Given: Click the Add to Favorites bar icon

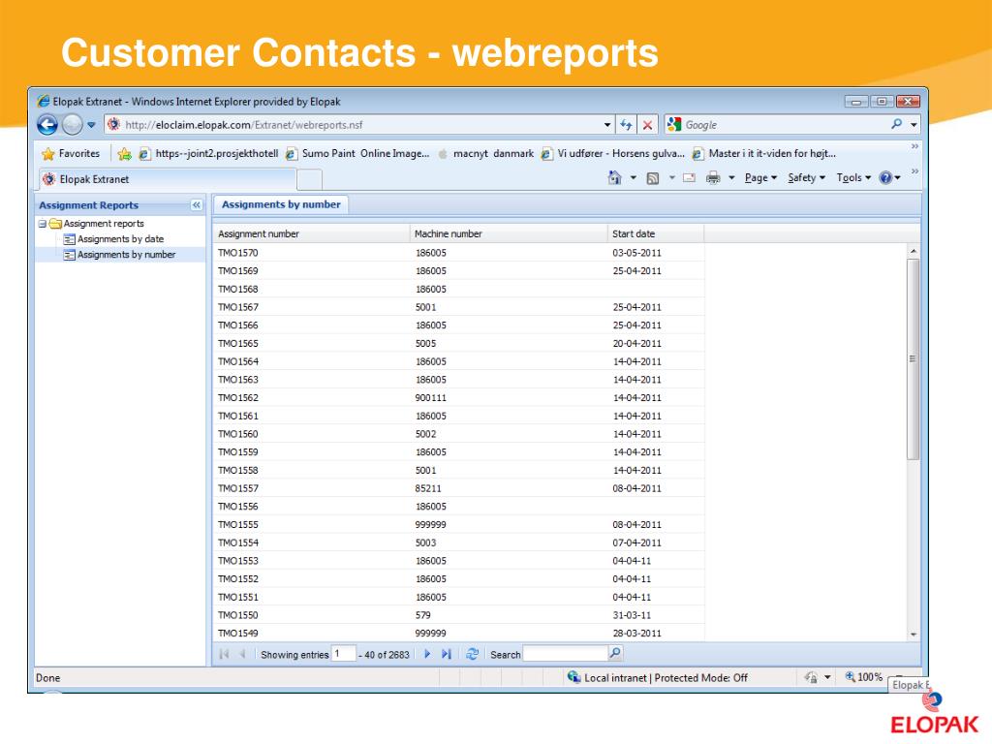Looking at the screenshot, I should 125,154.
